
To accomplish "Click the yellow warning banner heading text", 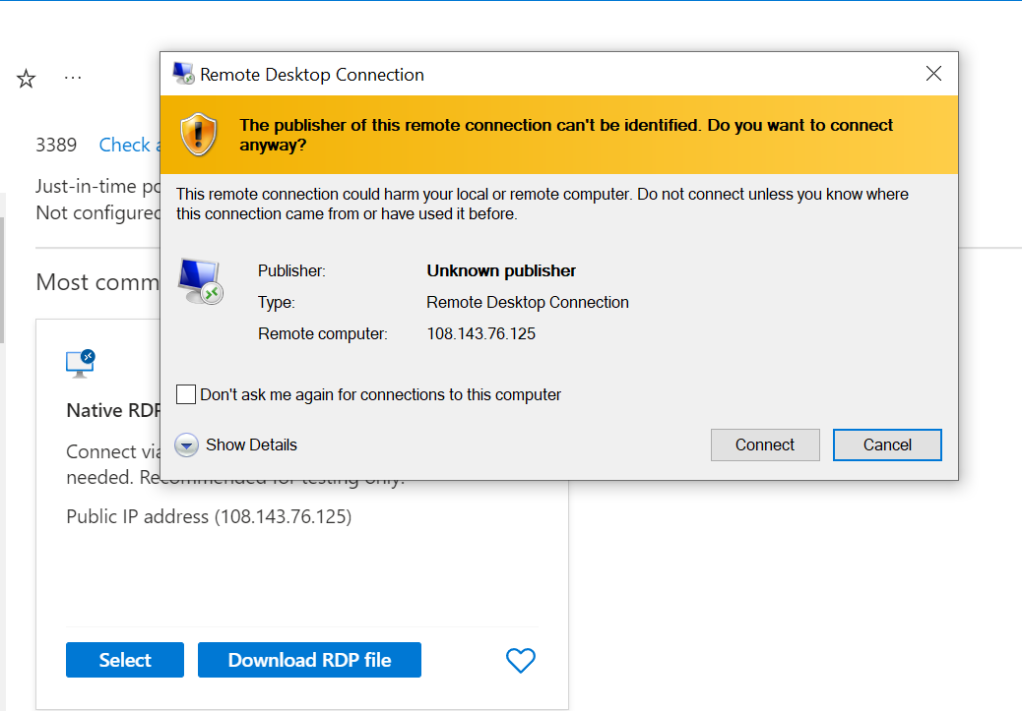I will [x=566, y=135].
